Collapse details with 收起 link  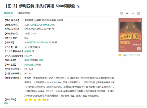click(x=6, y=103)
